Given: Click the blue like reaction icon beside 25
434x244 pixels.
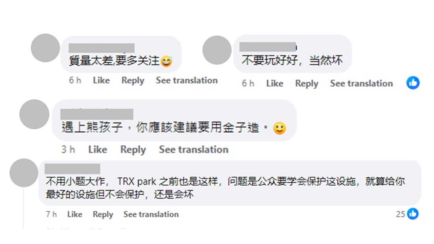Looking at the screenshot, I should (x=413, y=214).
